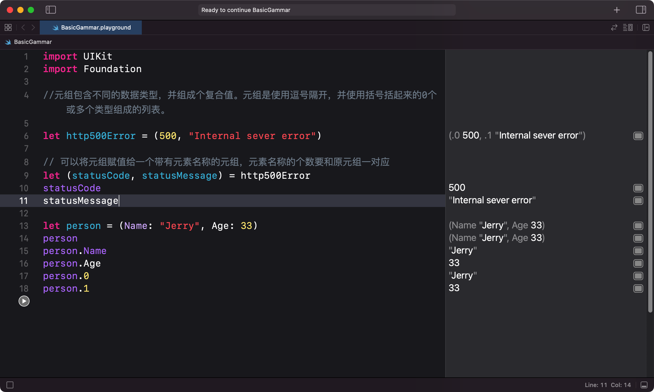654x392 pixels.
Task: Click the result (.0 500, .1 "Internal sever error")
Action: coord(517,136)
